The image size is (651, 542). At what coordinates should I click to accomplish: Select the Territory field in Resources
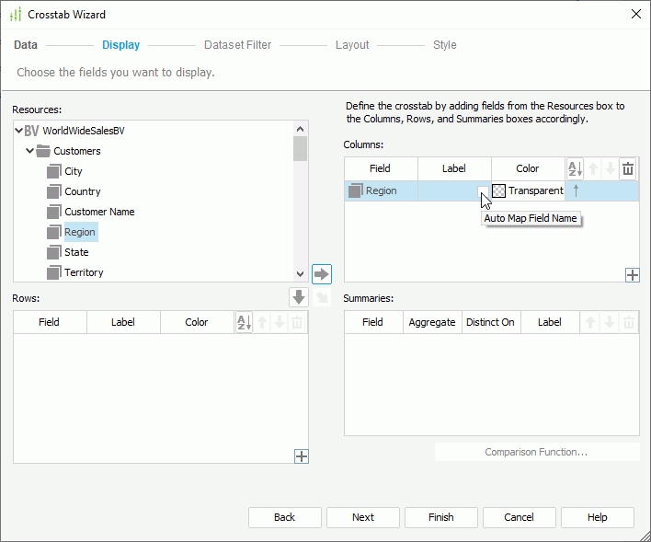[x=84, y=272]
